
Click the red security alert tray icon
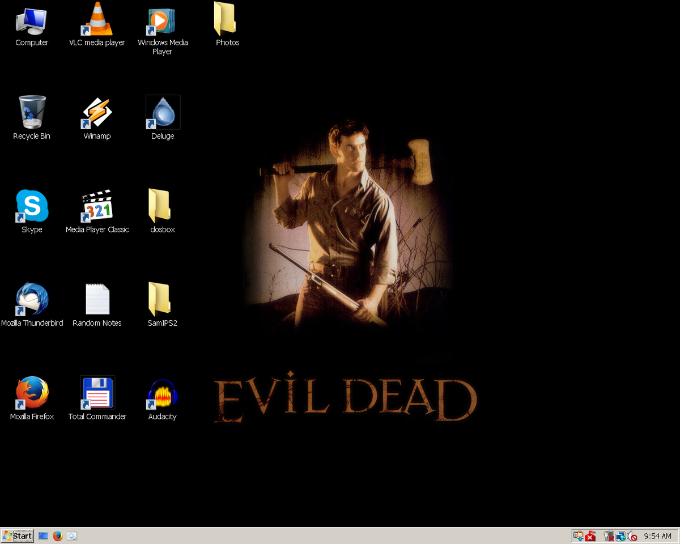coord(590,536)
